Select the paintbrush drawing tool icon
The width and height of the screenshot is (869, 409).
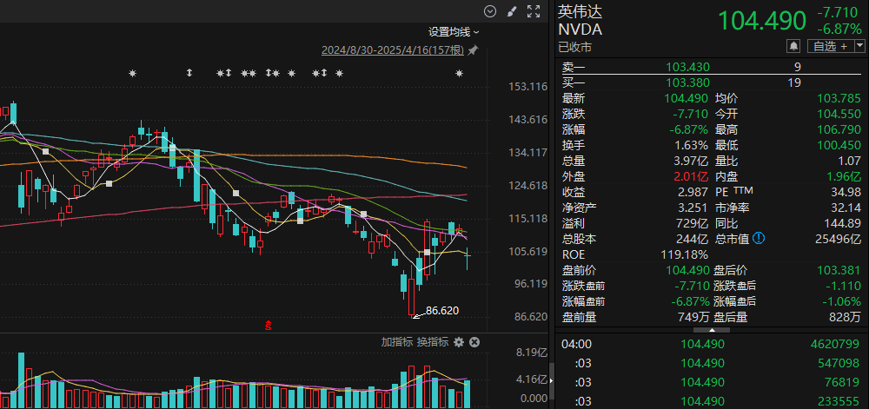pyautogui.click(x=512, y=11)
